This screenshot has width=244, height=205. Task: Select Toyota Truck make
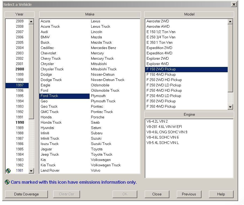[102, 154]
